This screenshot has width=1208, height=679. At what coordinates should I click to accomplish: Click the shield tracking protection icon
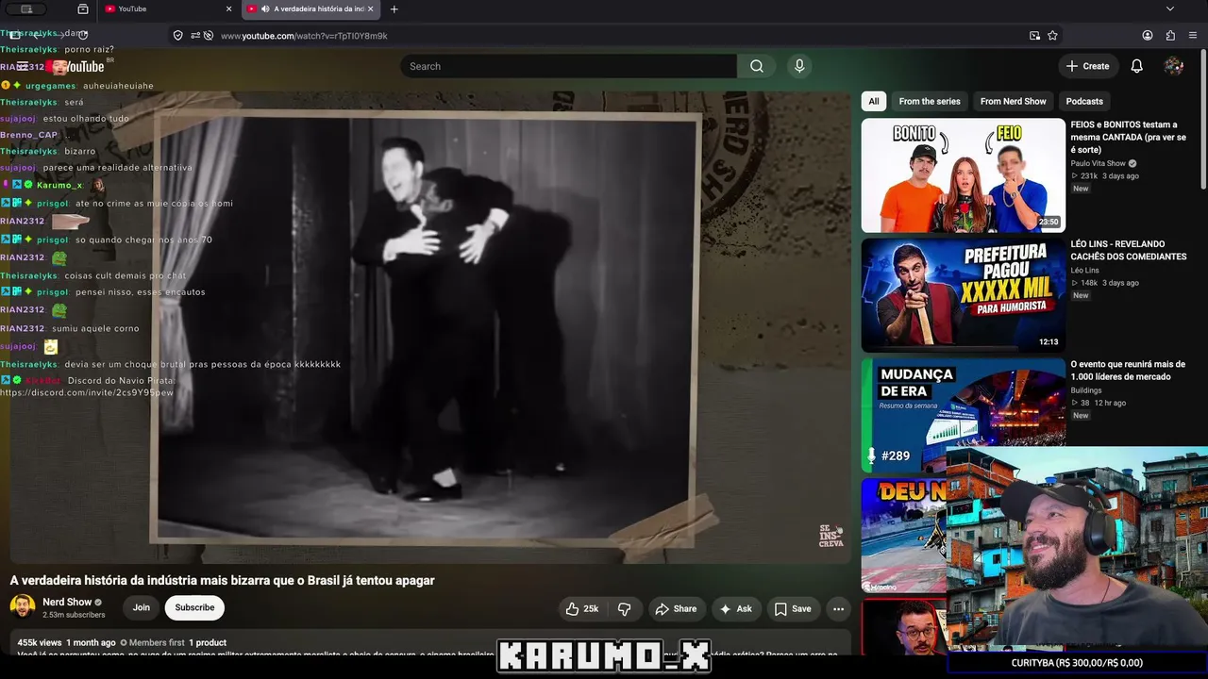(x=177, y=36)
